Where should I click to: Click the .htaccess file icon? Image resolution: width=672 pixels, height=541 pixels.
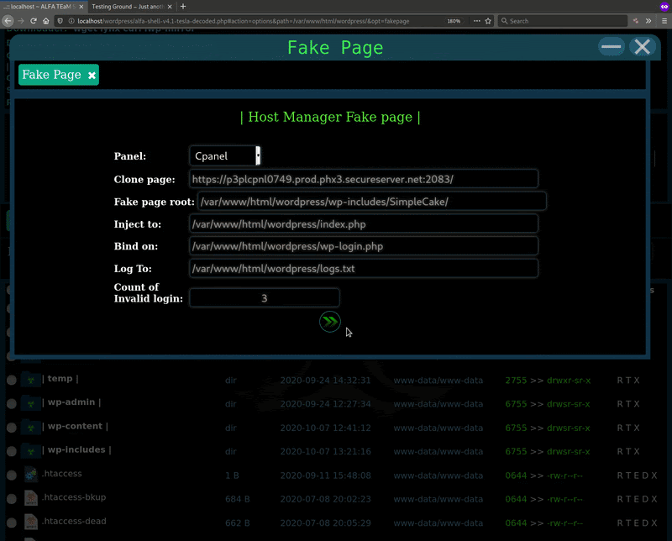pyautogui.click(x=30, y=474)
